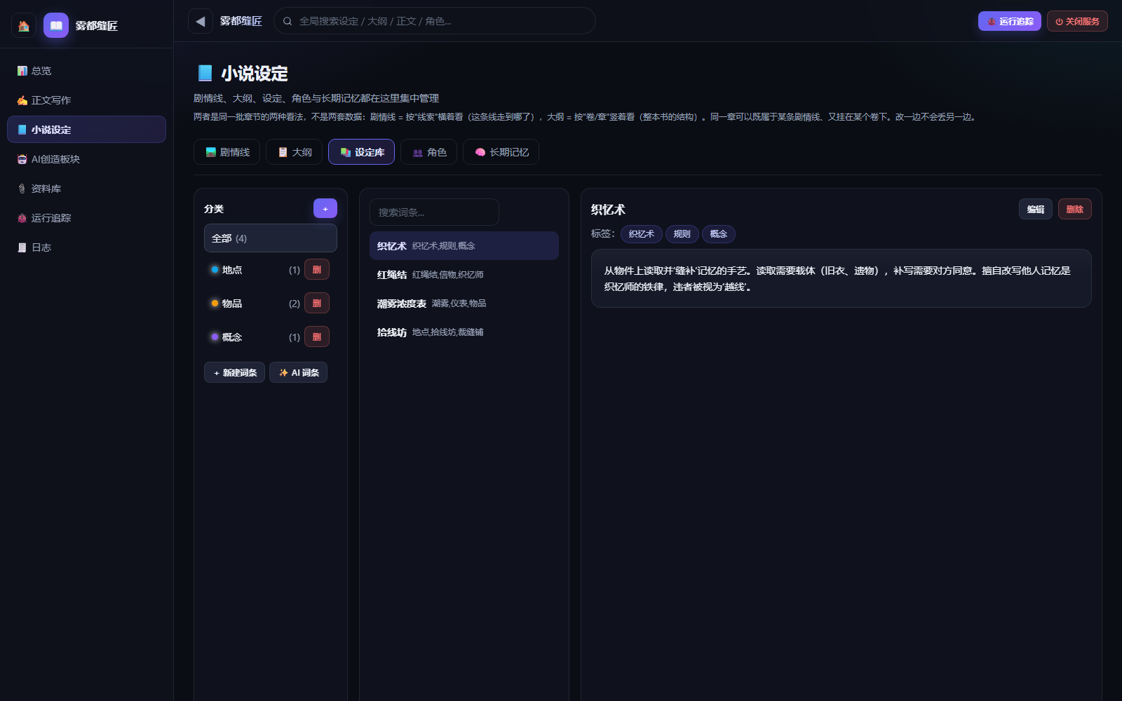Switch to the 角色 tab
Image resolution: width=1122 pixels, height=701 pixels.
[428, 152]
